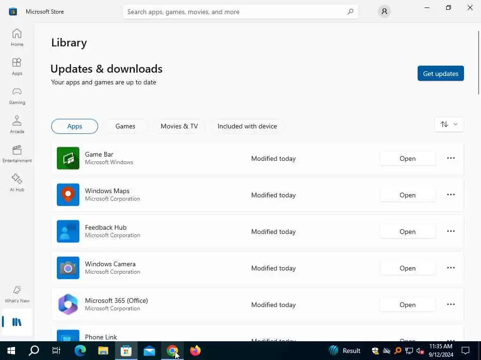This screenshot has width=481, height=360.
Task: Select the Games filter tab
Action: point(125,126)
